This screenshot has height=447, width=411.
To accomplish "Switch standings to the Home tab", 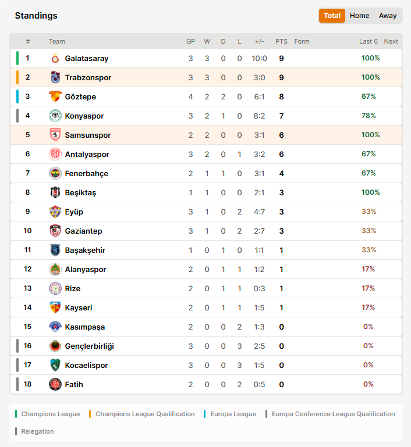I will [x=359, y=16].
